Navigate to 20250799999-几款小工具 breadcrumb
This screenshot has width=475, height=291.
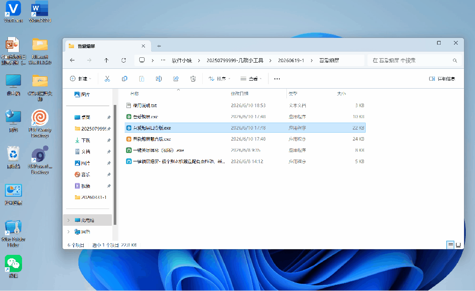[x=235, y=61]
